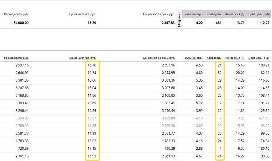The height and width of the screenshot is (161, 272).
Task: Select the goal cost cell 98.38
Action: click(265, 156)
